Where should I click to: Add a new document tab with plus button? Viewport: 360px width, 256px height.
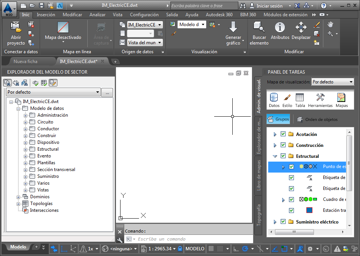point(115,62)
